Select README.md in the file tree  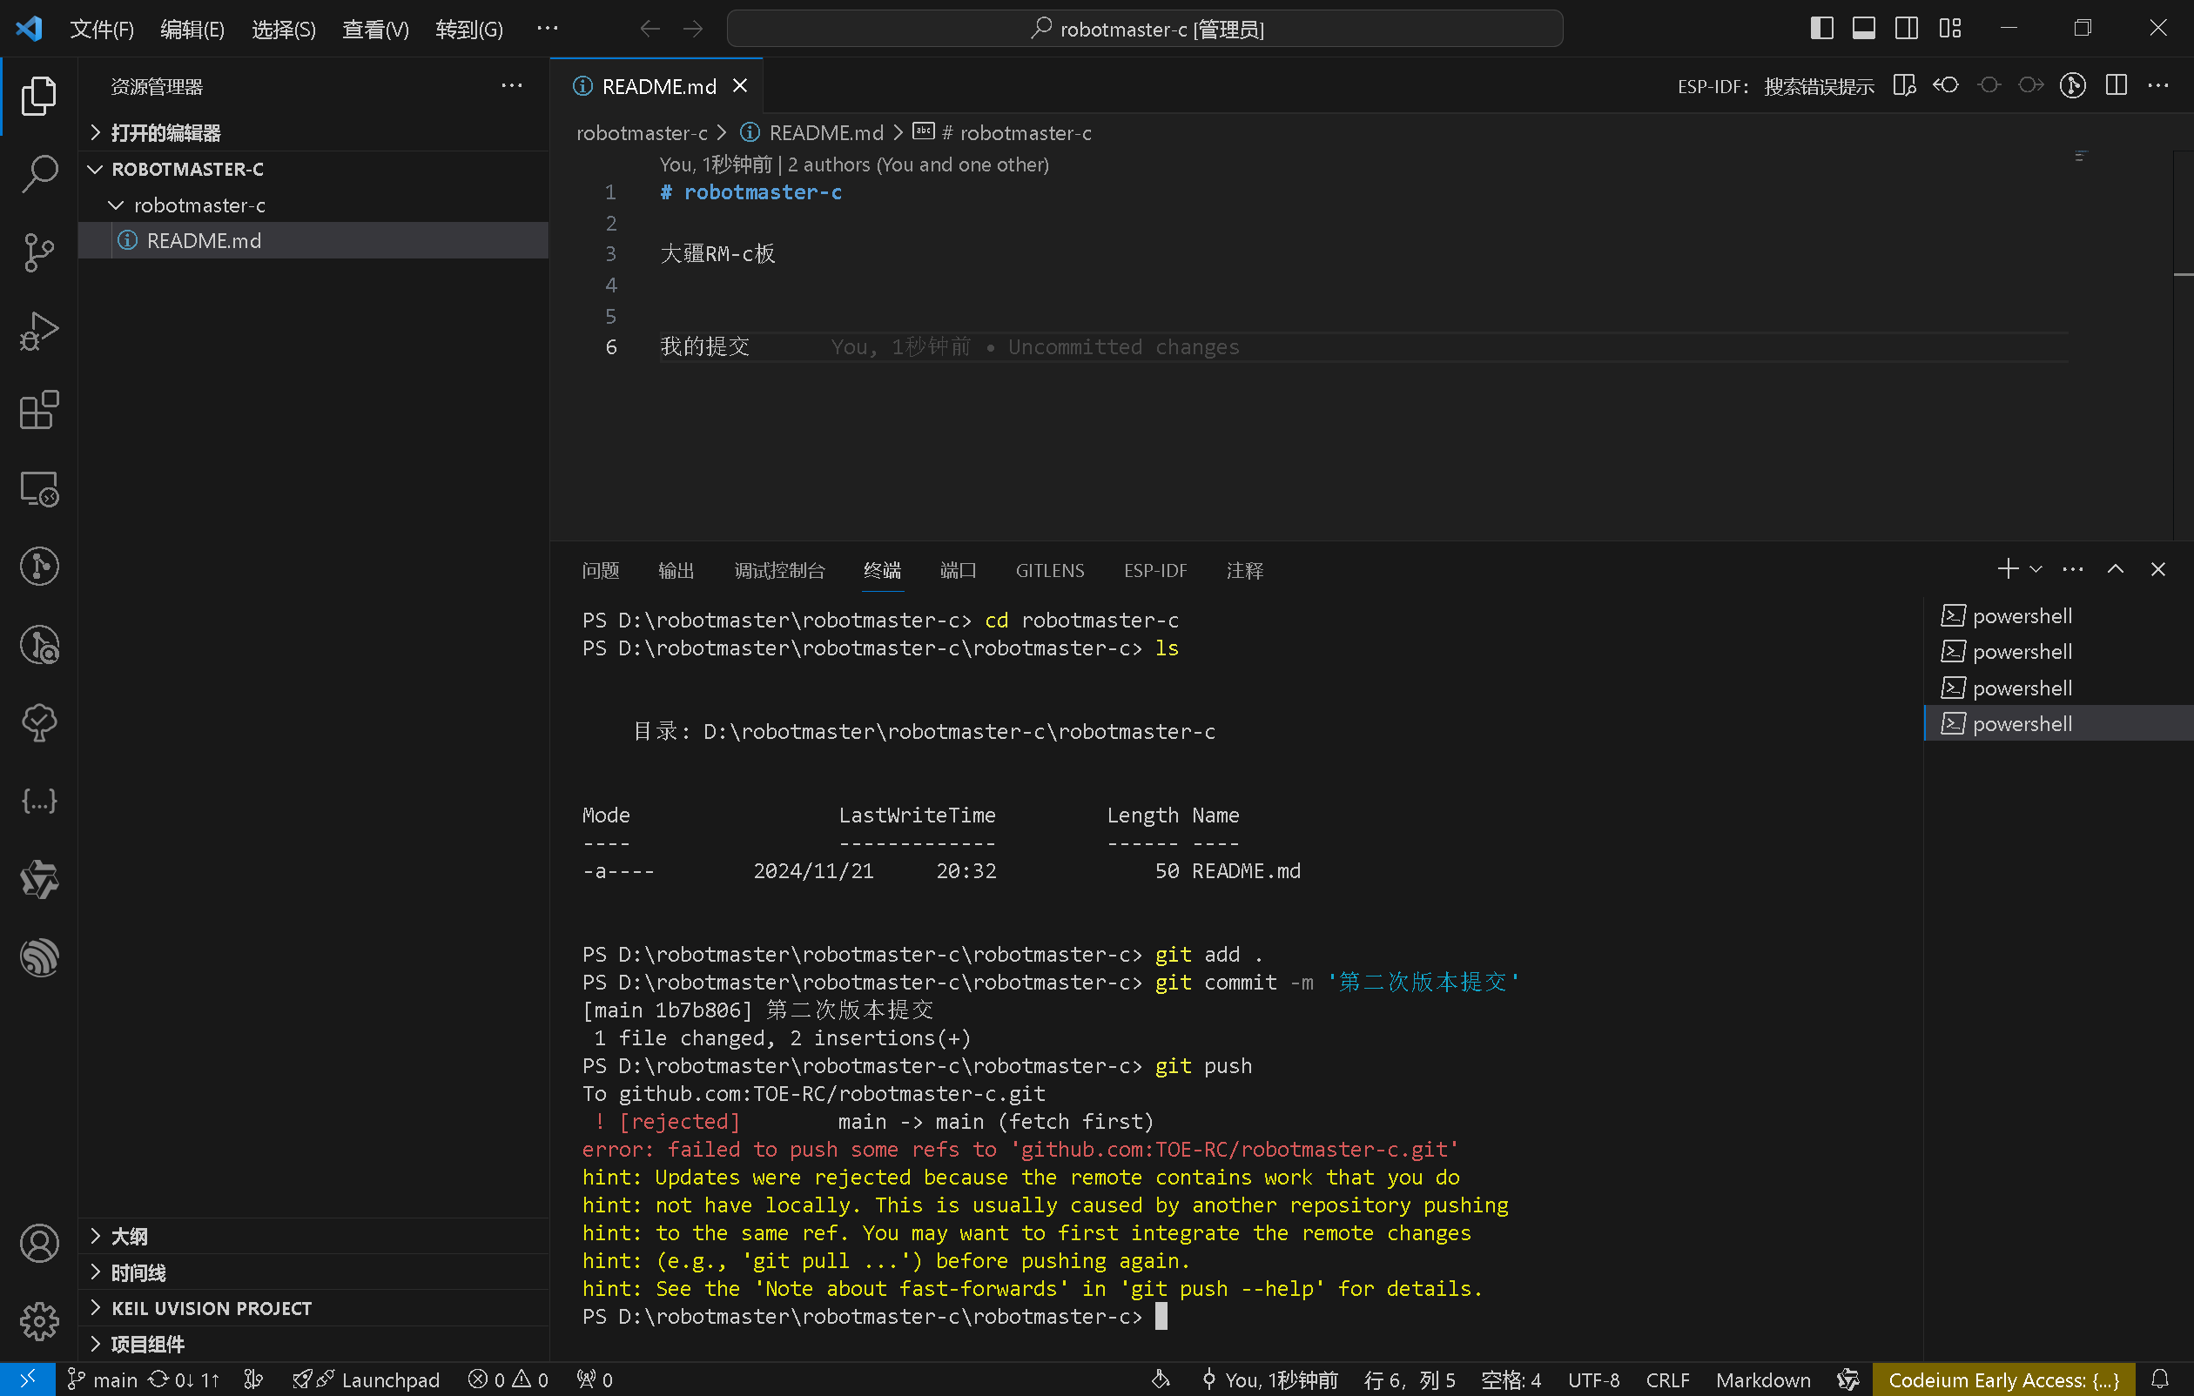pos(314,241)
